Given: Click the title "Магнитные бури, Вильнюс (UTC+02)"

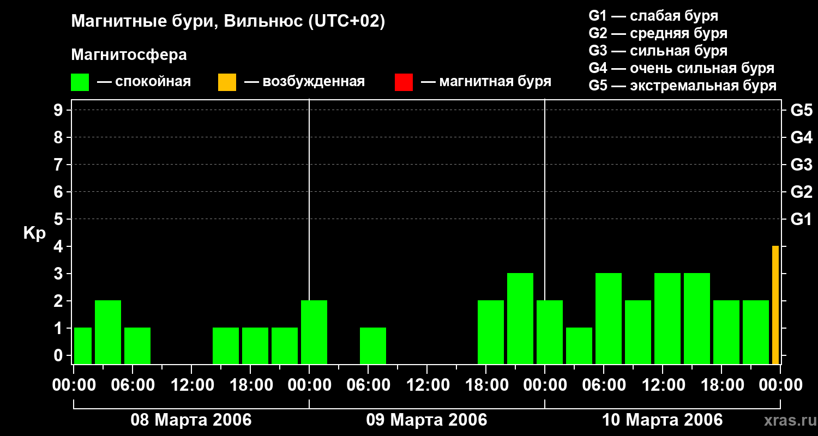Looking at the screenshot, I should tap(228, 22).
